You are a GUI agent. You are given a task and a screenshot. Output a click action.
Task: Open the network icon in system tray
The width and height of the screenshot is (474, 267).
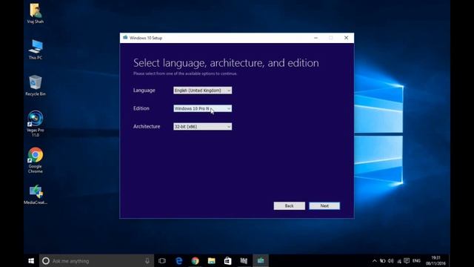(399, 260)
